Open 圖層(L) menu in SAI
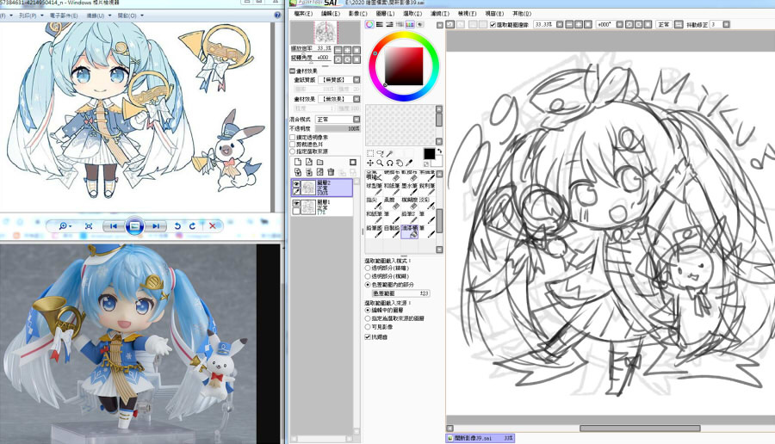The height and width of the screenshot is (444, 775). [x=385, y=13]
